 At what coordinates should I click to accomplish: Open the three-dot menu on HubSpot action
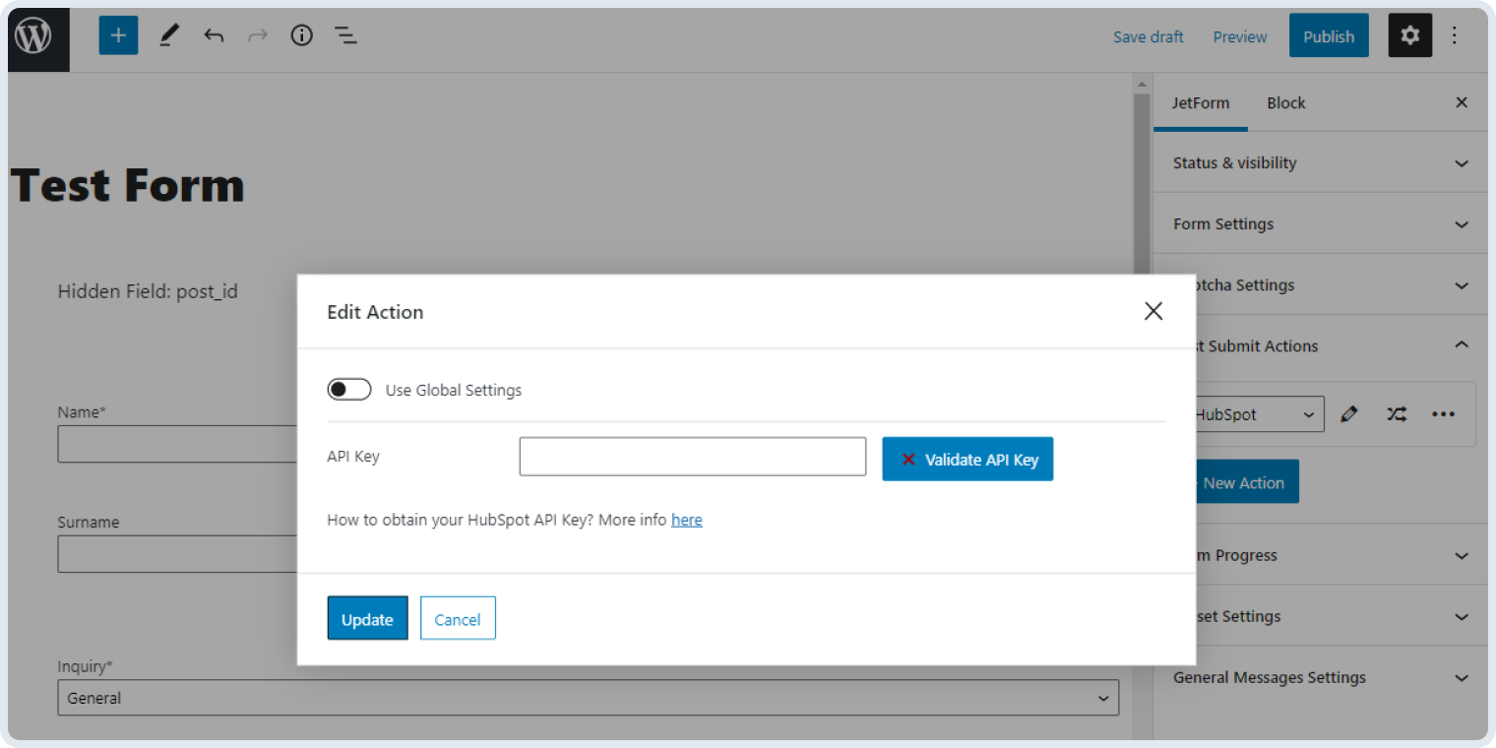tap(1443, 413)
